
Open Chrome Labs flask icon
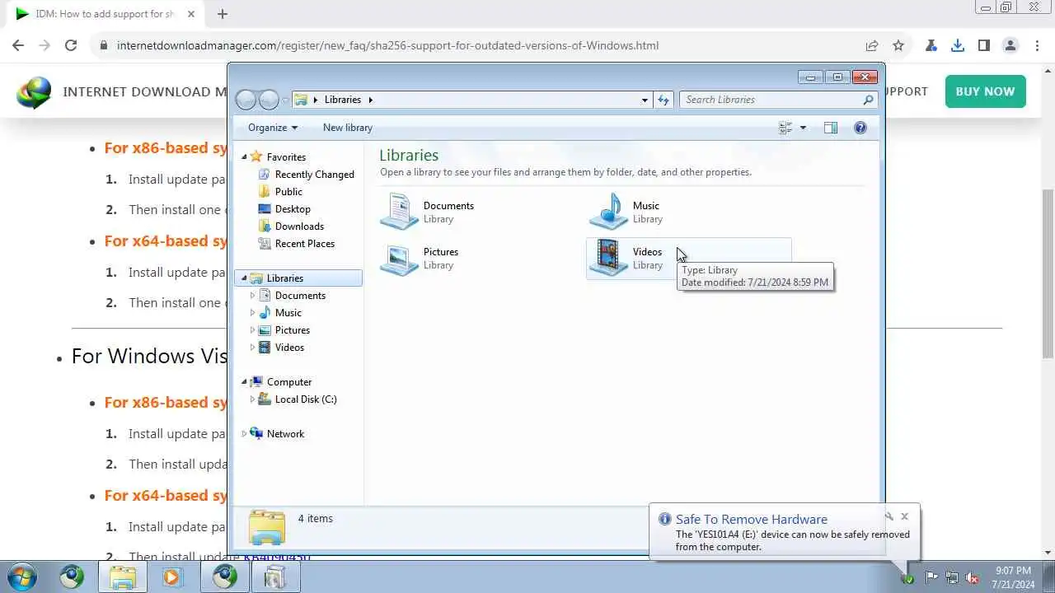pyautogui.click(x=931, y=45)
